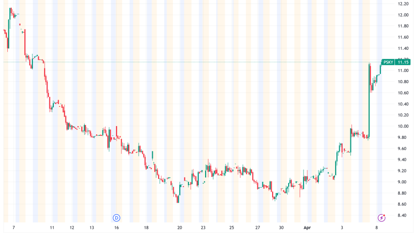
Task: Select date 7 on the time axis
Action: [14, 228]
